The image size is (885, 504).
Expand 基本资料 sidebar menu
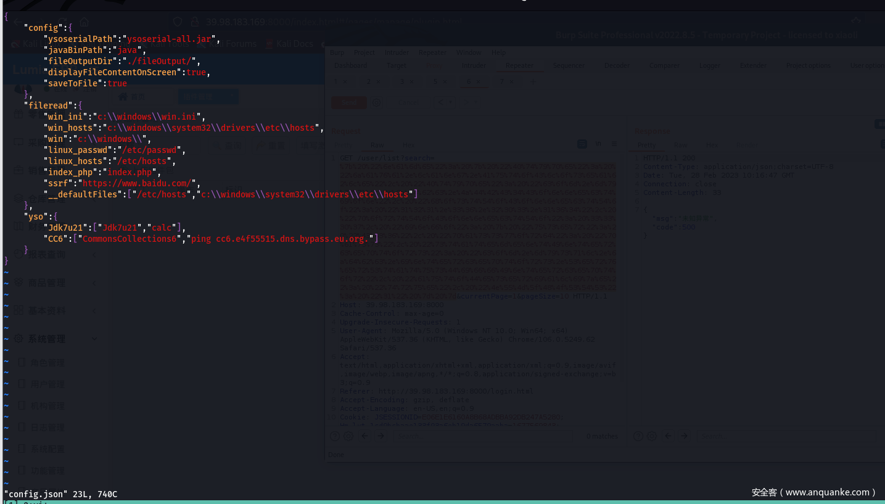[56, 310]
